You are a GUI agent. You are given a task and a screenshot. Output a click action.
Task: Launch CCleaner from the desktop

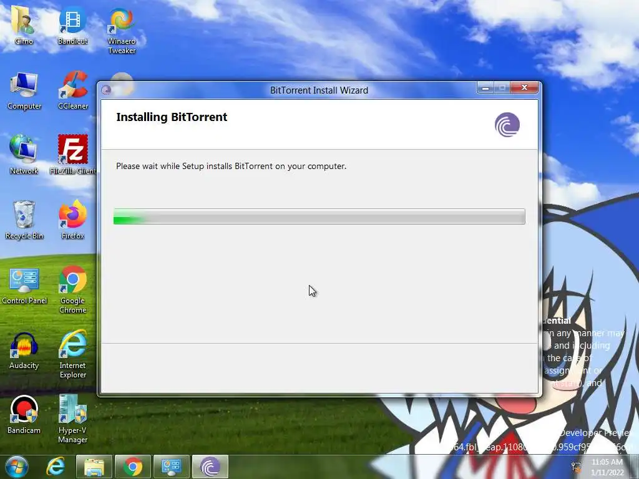tap(73, 90)
